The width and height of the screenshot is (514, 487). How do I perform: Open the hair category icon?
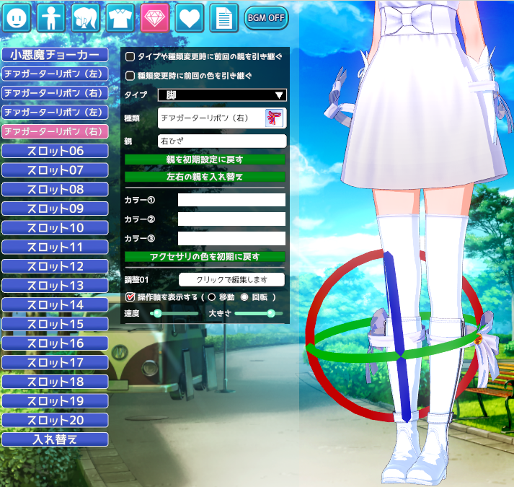pos(86,17)
